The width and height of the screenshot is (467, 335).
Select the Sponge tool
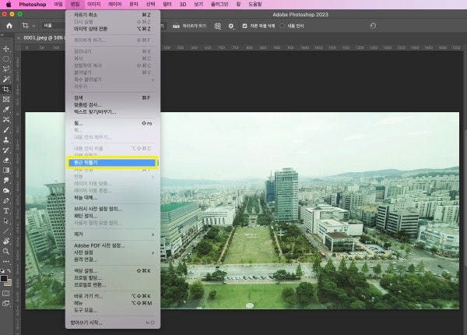6,190
